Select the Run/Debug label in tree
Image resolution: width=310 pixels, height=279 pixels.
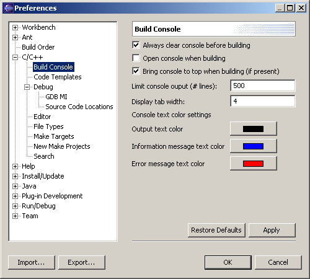pyautogui.click(x=38, y=206)
